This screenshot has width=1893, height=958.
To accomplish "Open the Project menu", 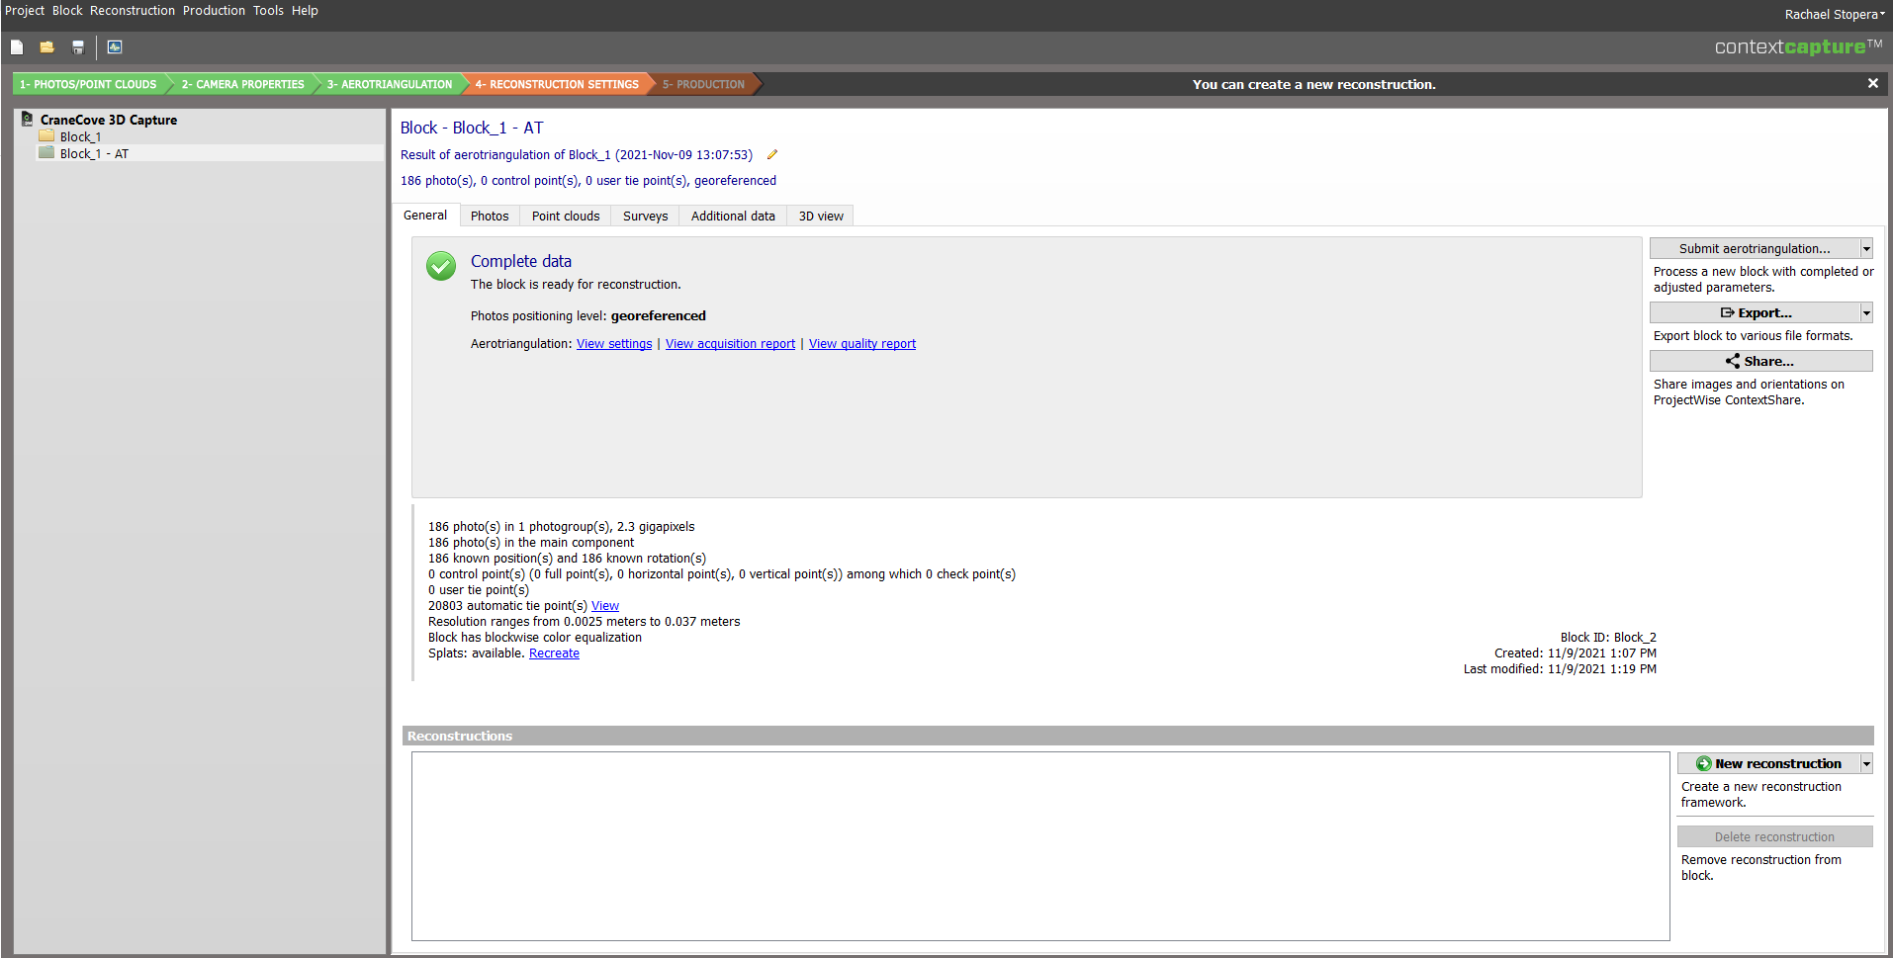I will pyautogui.click(x=25, y=10).
